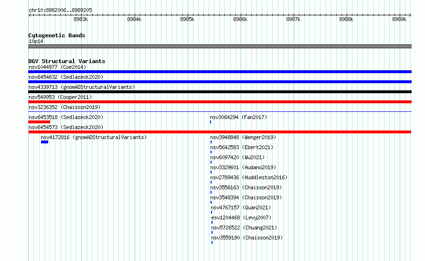
Task: Open the nsv549953 (Cooper2011) variant
Action: (60, 97)
